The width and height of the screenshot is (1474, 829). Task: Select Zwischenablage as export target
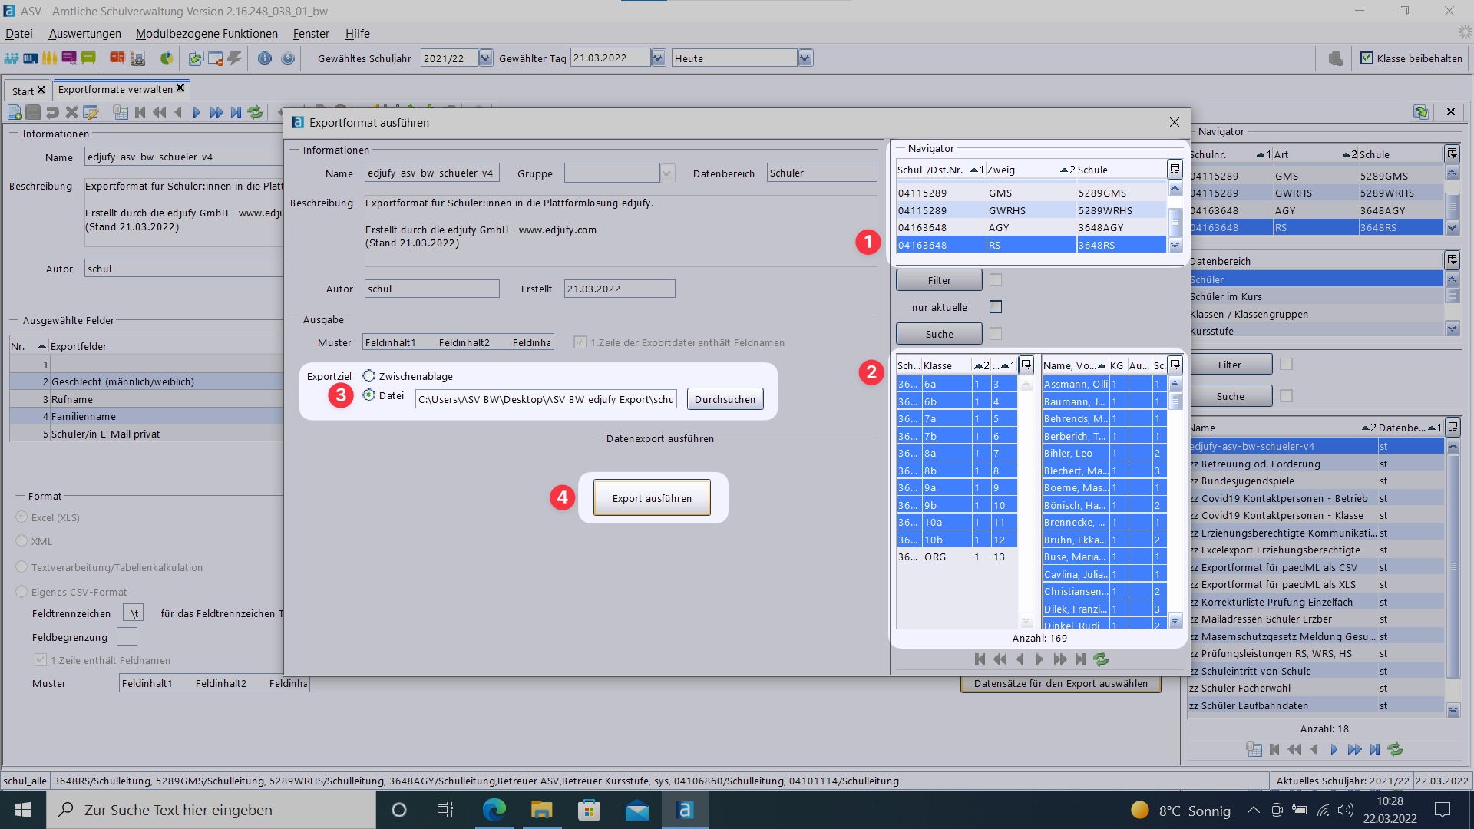369,376
